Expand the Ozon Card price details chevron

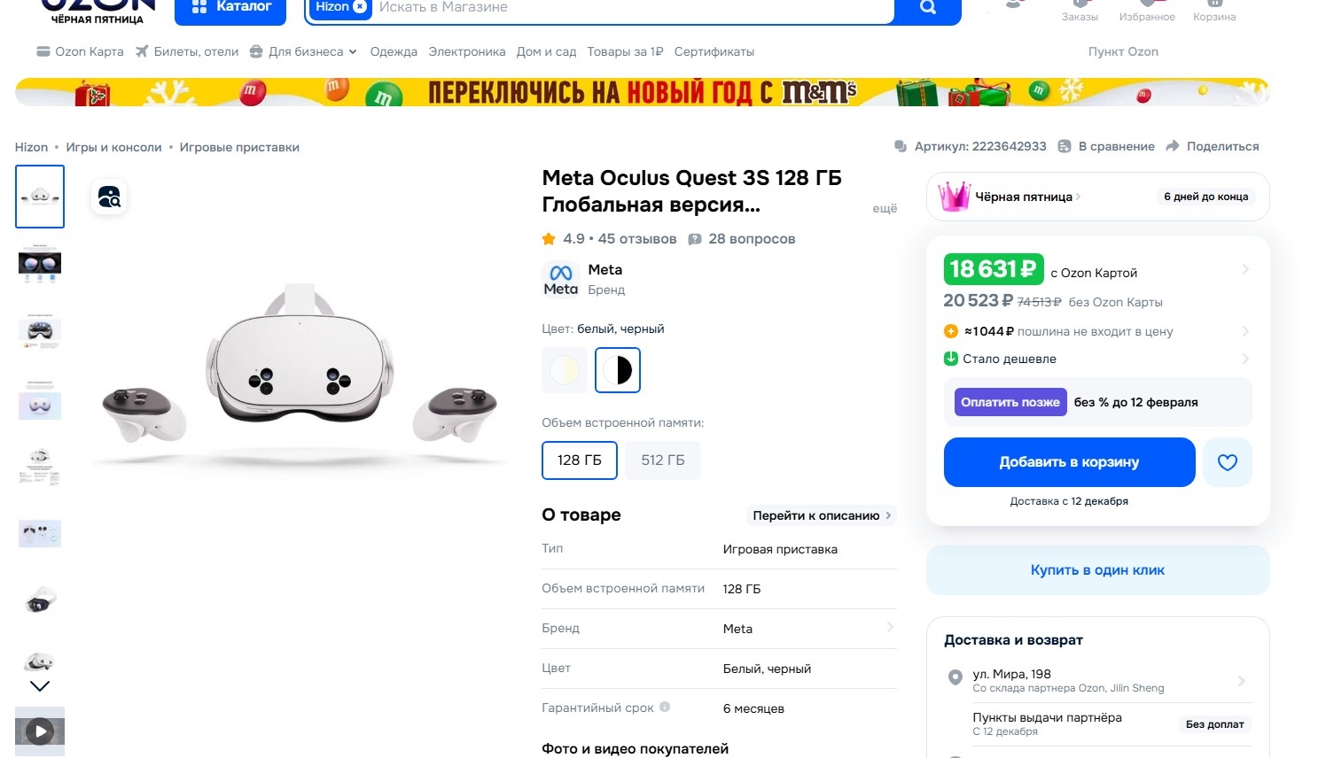click(1245, 269)
